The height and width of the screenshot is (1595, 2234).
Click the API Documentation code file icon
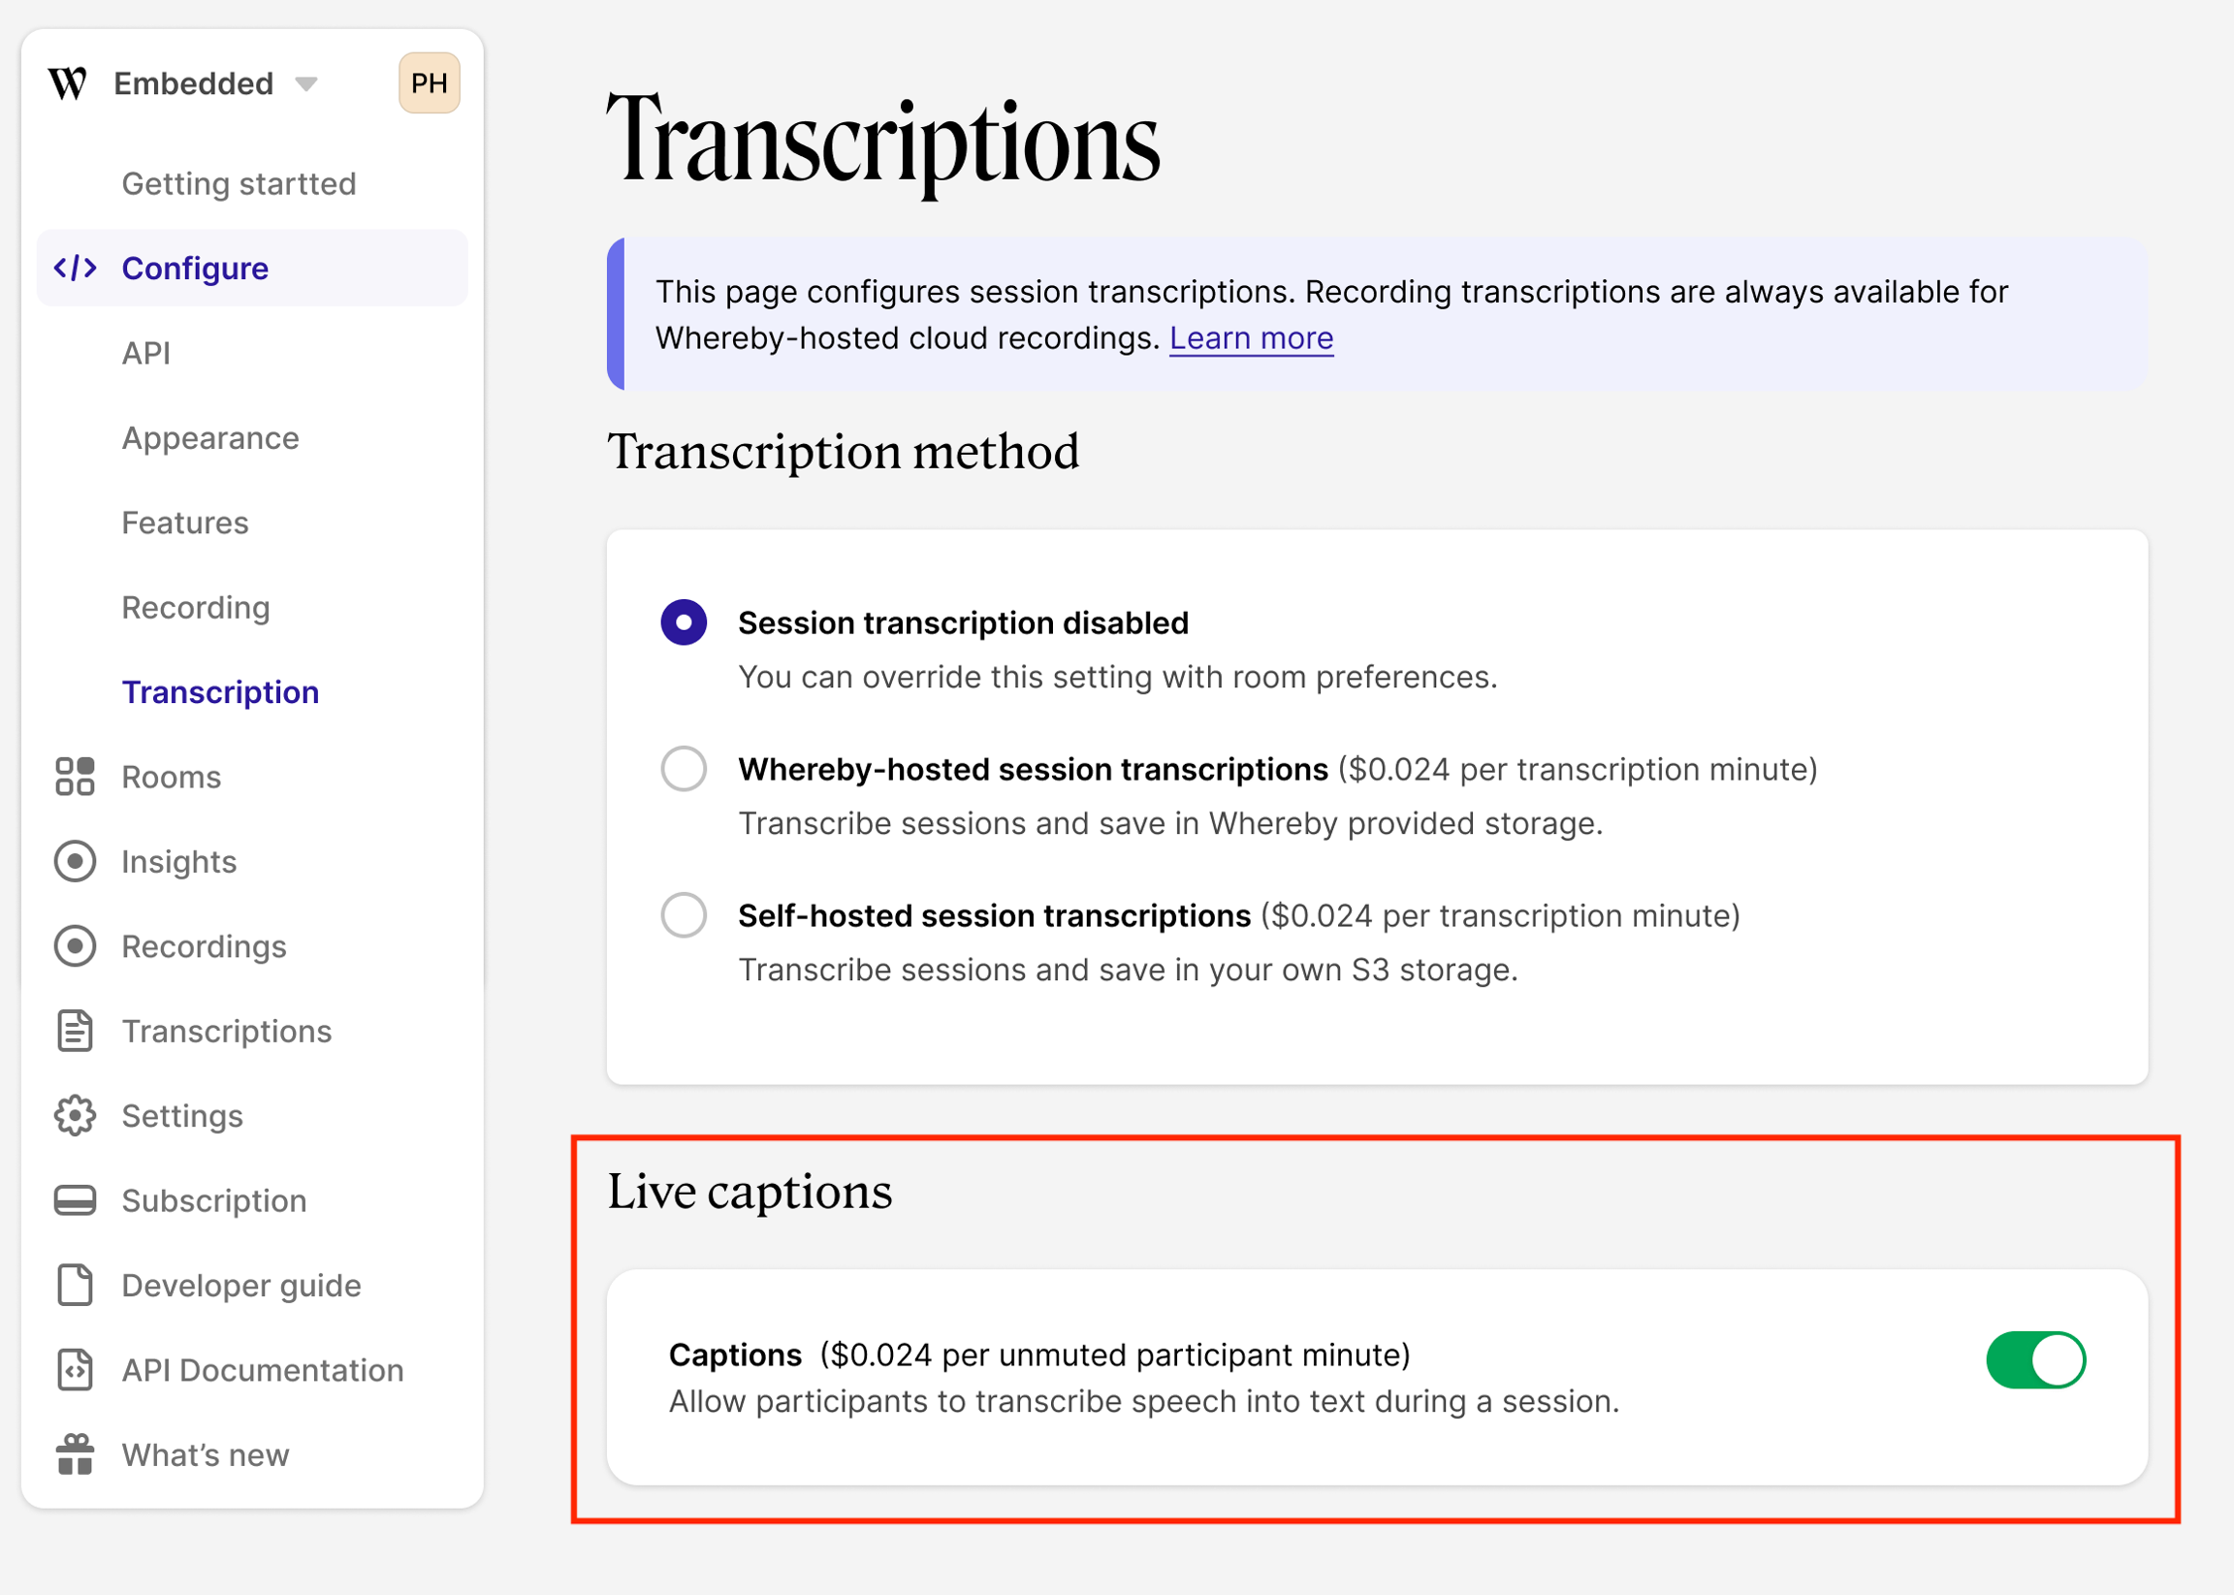[x=75, y=1370]
